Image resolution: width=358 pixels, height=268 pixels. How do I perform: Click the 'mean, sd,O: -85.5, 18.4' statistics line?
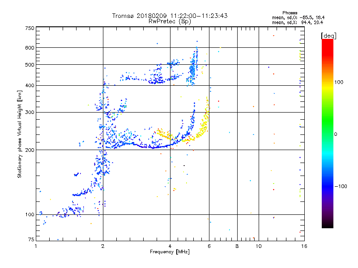pyautogui.click(x=298, y=17)
